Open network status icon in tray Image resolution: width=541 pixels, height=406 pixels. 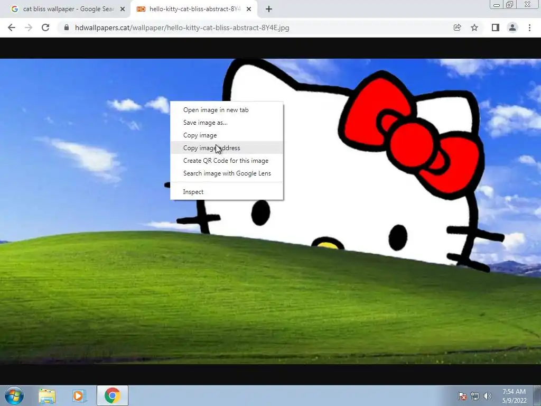coord(475,395)
